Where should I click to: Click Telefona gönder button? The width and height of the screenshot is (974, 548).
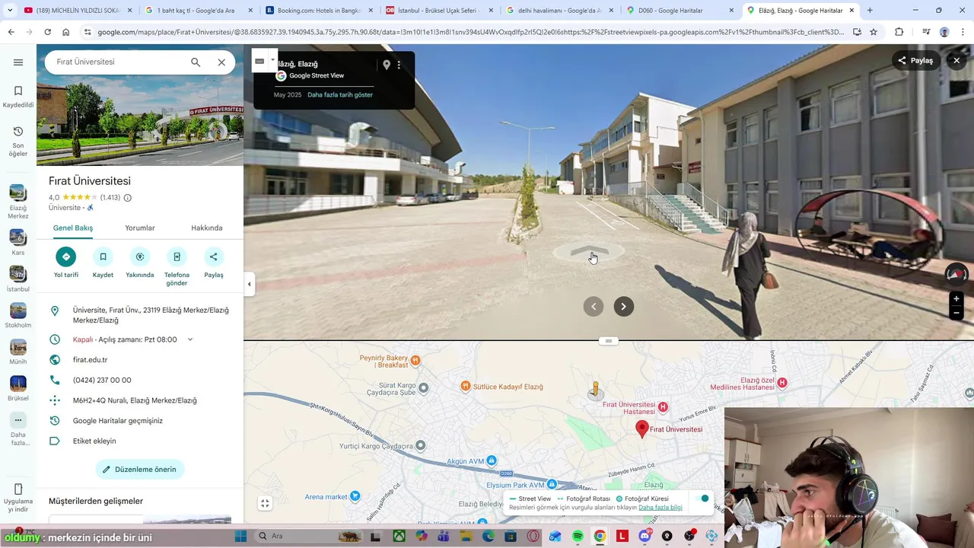click(177, 256)
